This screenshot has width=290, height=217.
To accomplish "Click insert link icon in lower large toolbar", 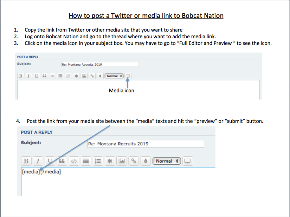I will click(134, 161).
